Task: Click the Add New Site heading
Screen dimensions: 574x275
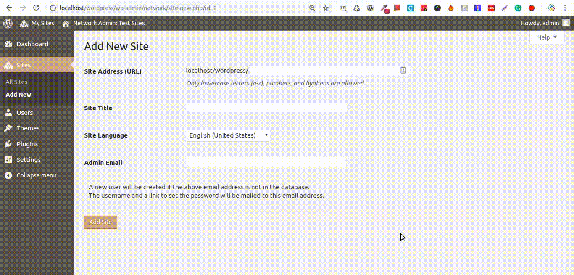Action: coord(116,46)
